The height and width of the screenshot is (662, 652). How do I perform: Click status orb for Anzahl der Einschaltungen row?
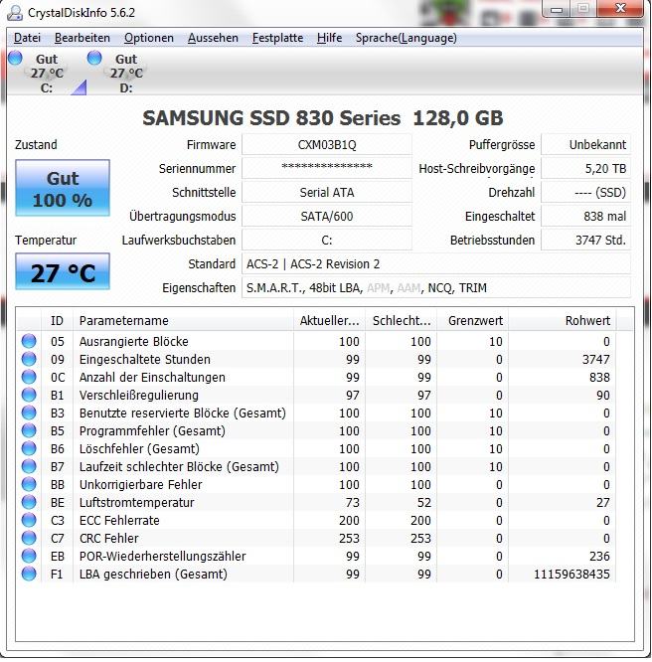[29, 377]
